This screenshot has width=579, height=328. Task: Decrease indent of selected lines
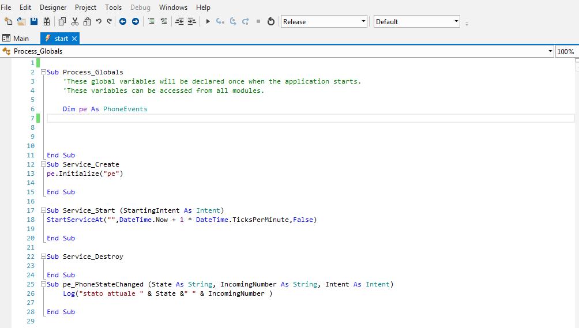[x=179, y=21]
